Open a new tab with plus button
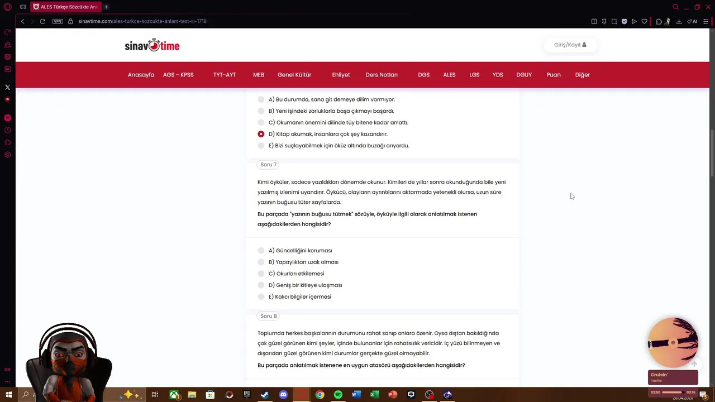 pos(106,7)
